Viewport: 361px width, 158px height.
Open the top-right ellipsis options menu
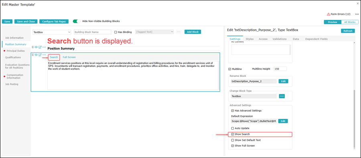357,14
